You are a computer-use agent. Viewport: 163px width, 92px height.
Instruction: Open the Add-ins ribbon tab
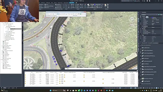(x=55, y=3)
